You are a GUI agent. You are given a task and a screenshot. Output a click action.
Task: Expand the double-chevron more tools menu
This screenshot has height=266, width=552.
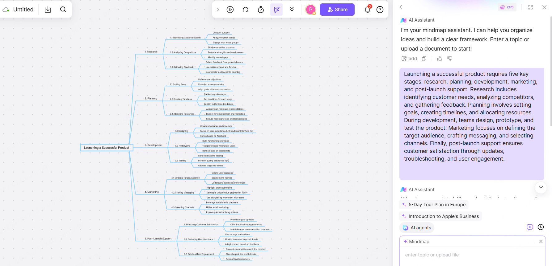pyautogui.click(x=292, y=9)
